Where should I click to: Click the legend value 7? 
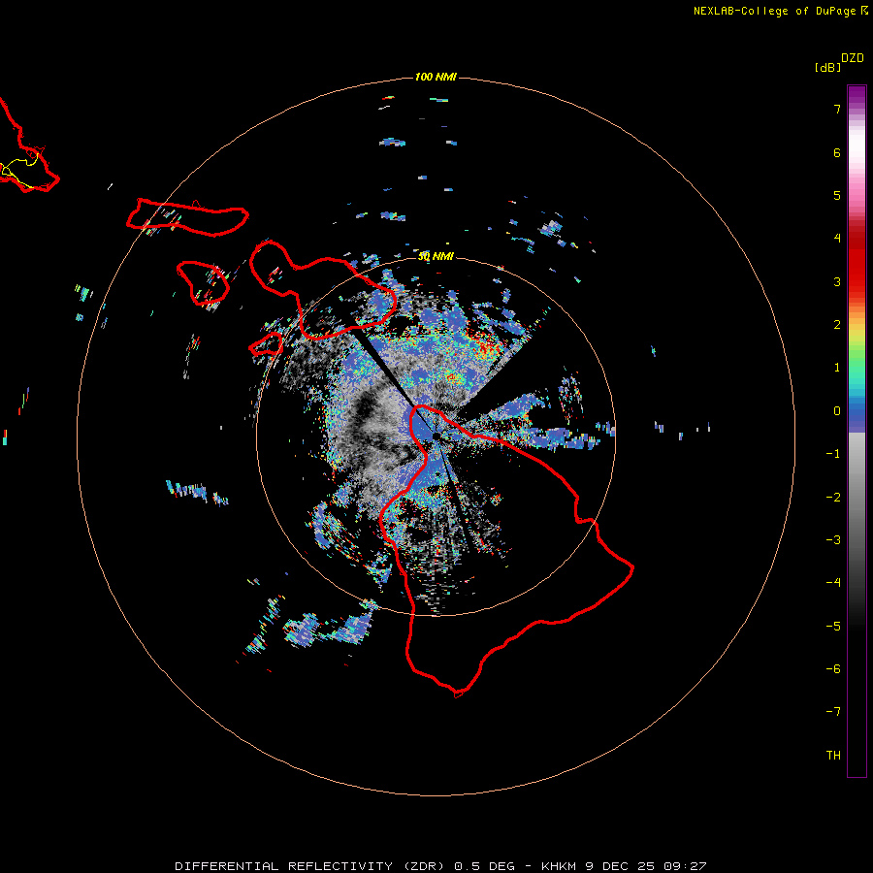[x=837, y=109]
